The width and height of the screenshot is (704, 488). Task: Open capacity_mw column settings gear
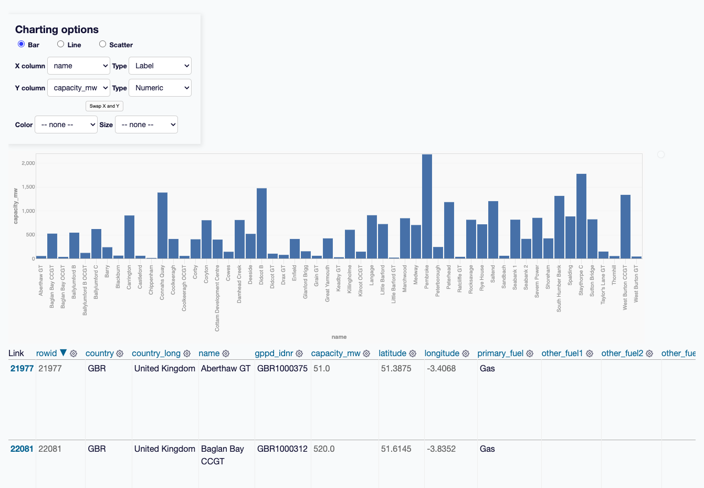click(x=366, y=354)
